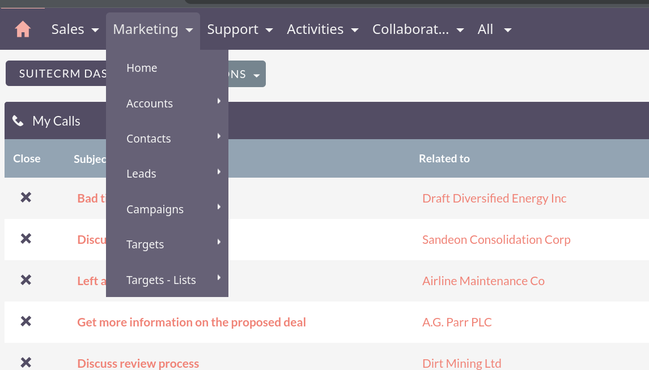Open the Activities dropdown menu
Viewport: 649px width, 370px height.
[x=323, y=29]
